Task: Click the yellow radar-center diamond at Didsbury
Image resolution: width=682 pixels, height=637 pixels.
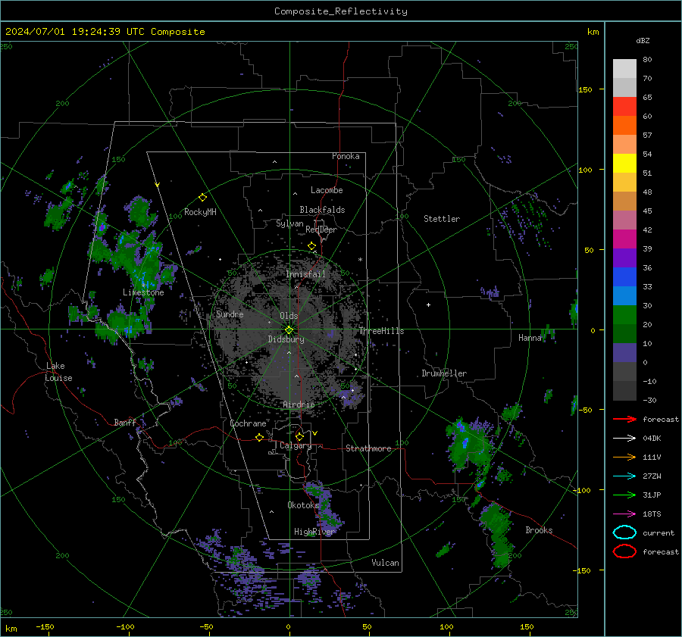Action: coord(289,330)
